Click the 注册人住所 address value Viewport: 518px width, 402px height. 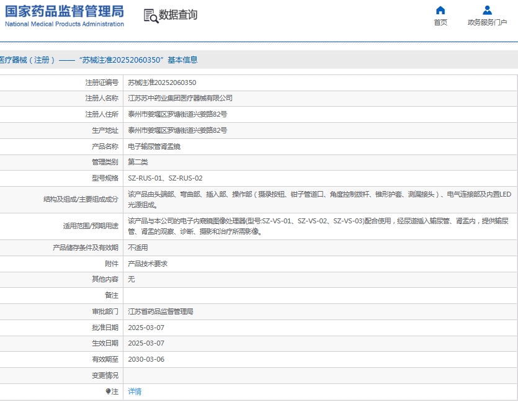(177, 114)
